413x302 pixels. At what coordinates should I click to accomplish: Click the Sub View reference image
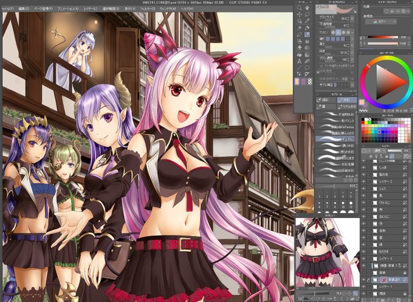[x=327, y=252]
